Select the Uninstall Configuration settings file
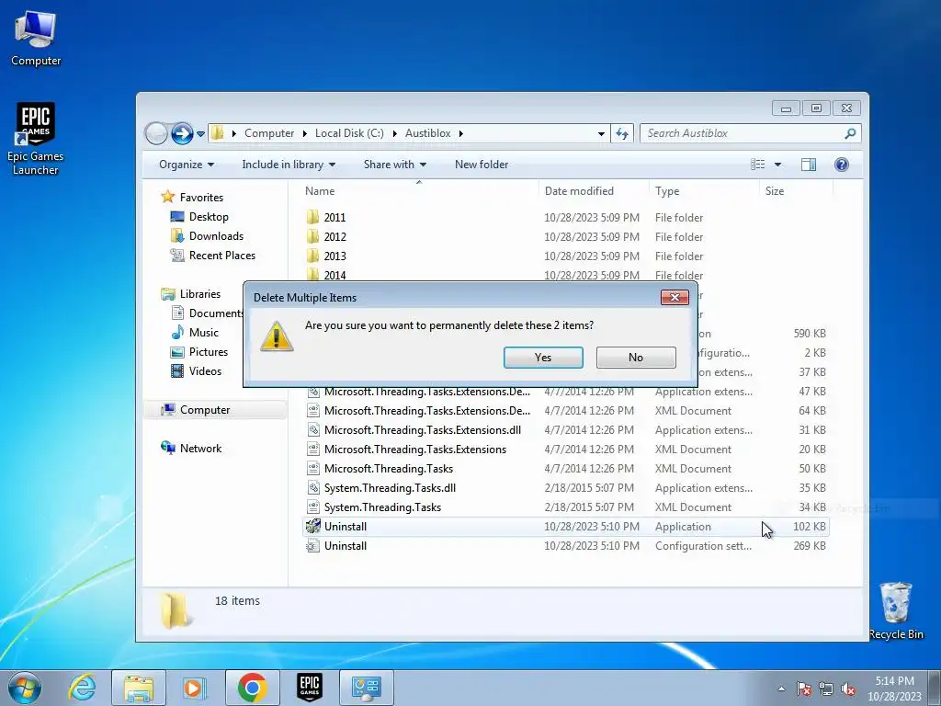Image resolution: width=941 pixels, height=706 pixels. [565, 546]
